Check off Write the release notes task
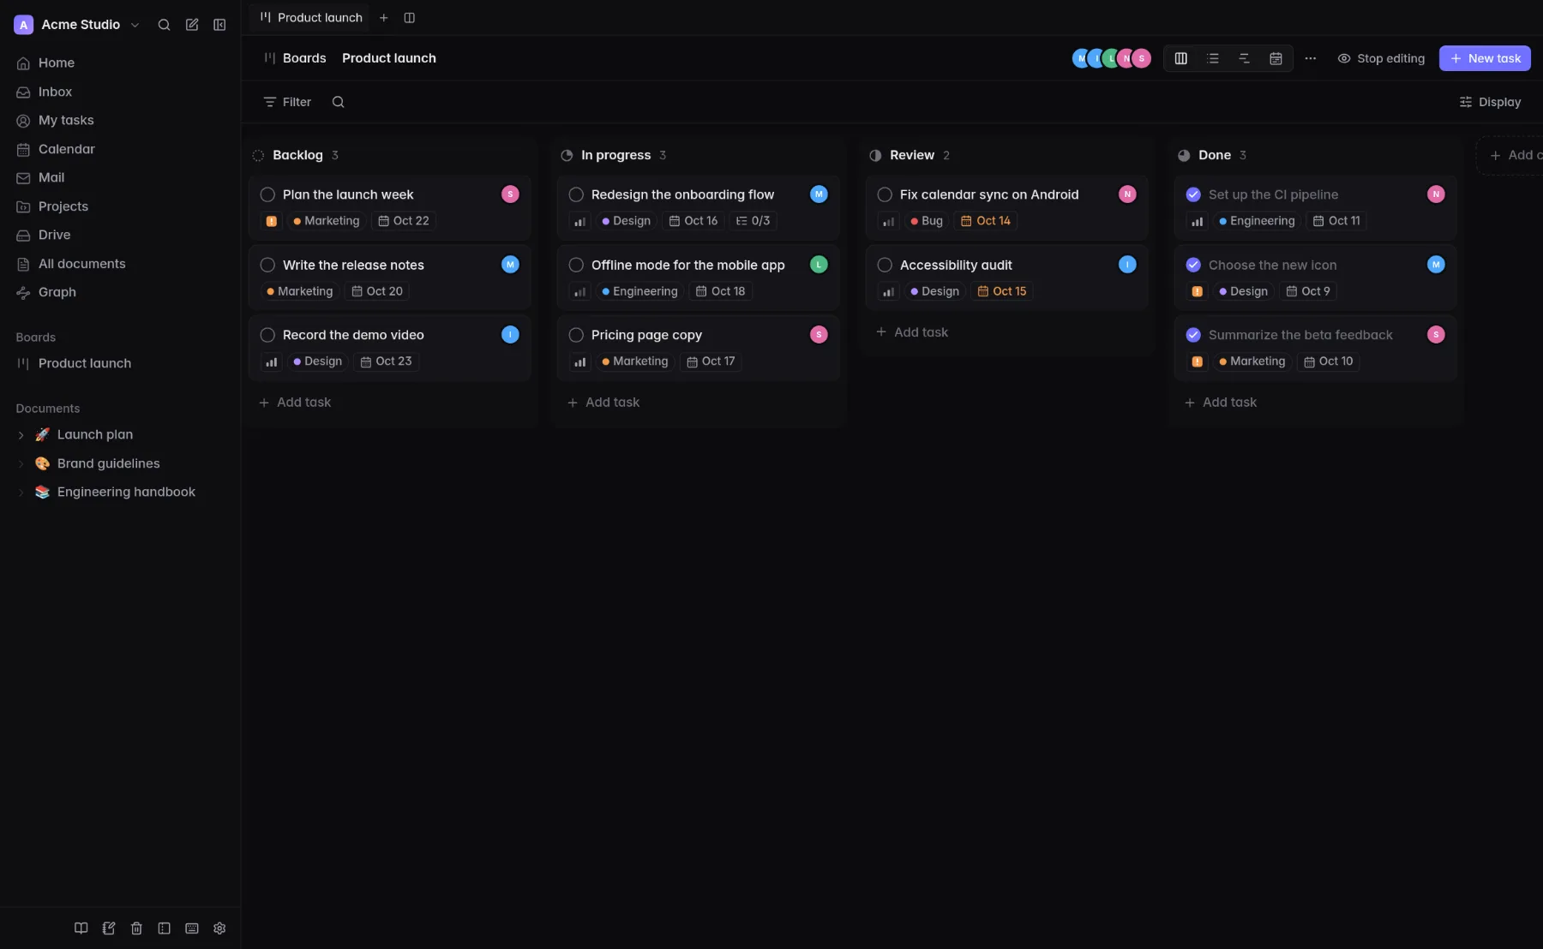 (267, 265)
